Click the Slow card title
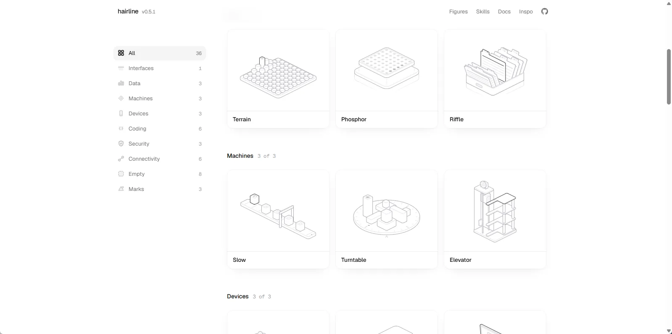Image resolution: width=672 pixels, height=334 pixels. [x=239, y=260]
